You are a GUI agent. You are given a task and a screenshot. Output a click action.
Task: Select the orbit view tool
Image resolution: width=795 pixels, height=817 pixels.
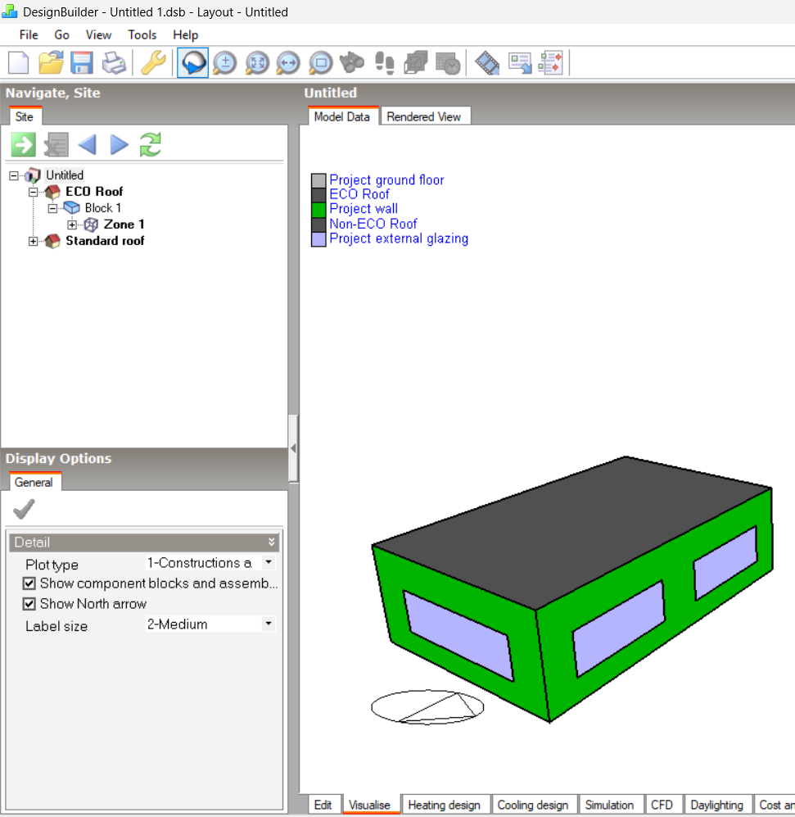pos(192,63)
